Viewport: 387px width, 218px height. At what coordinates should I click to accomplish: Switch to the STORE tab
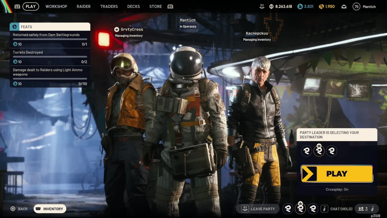tap(155, 6)
